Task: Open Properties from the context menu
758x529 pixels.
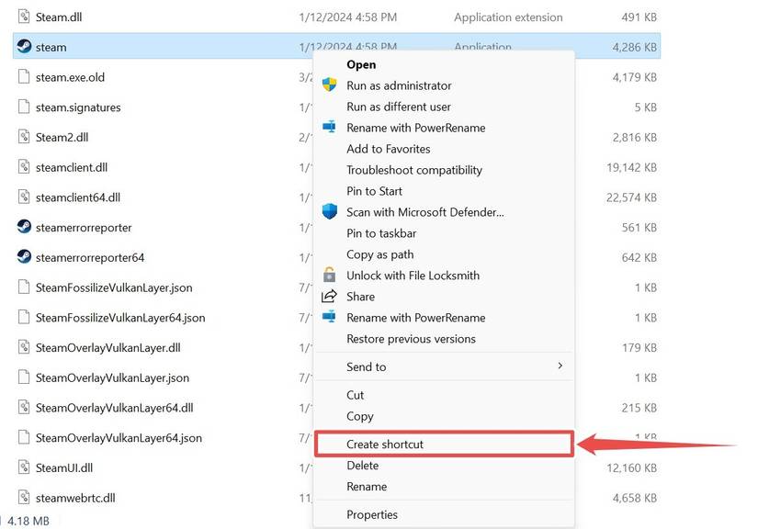Action: point(372,514)
